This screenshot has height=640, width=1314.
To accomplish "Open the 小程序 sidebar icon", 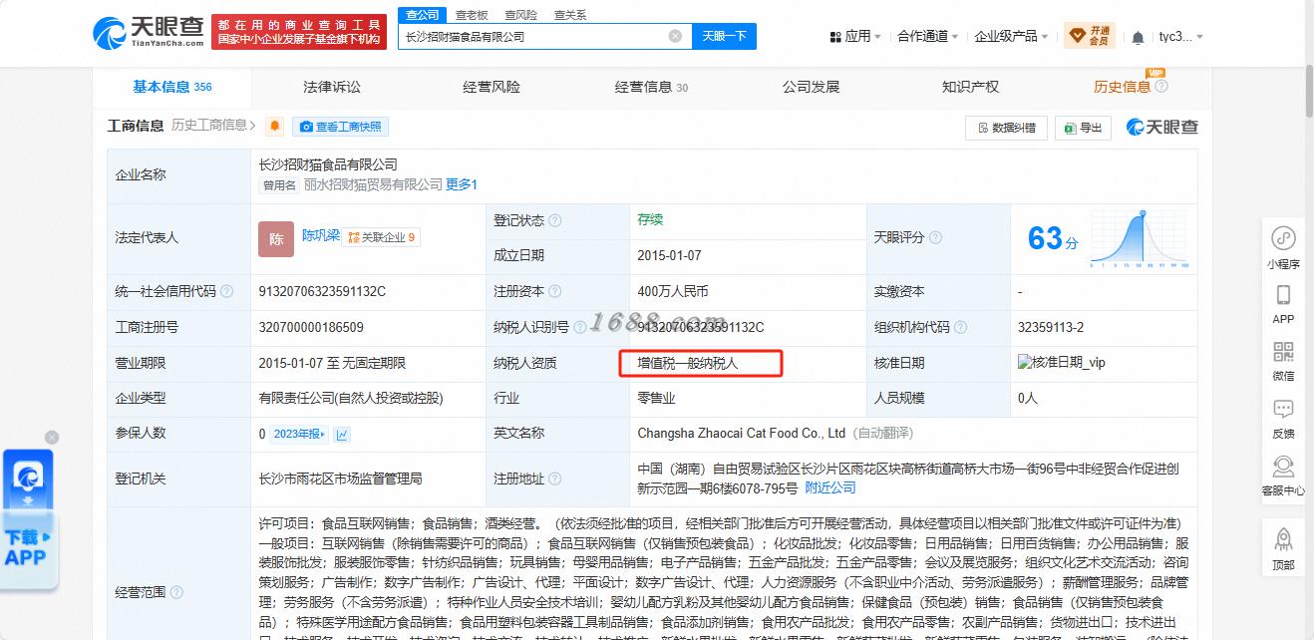I will [x=1283, y=239].
